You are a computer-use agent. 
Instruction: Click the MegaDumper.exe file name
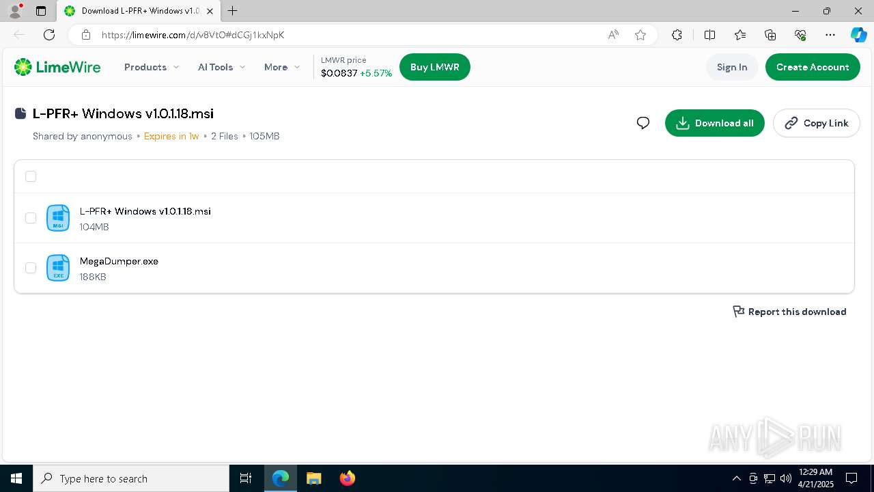click(x=119, y=261)
